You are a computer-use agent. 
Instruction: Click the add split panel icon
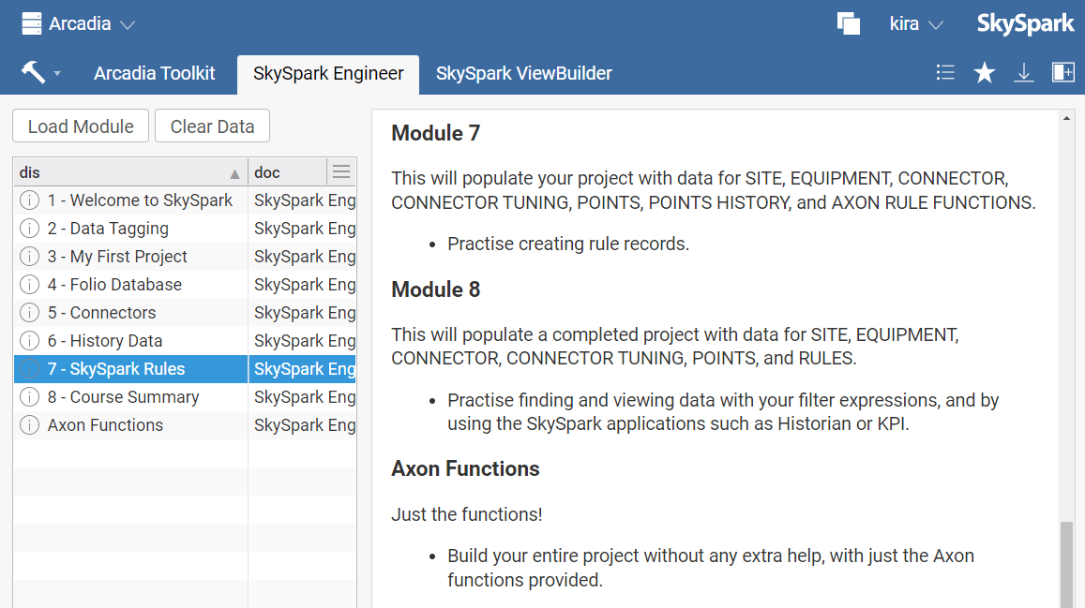pyautogui.click(x=1062, y=72)
